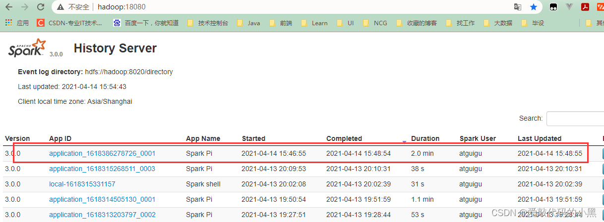Sort the table by Duration column
This screenshot has width=604, height=222.
[x=425, y=138]
